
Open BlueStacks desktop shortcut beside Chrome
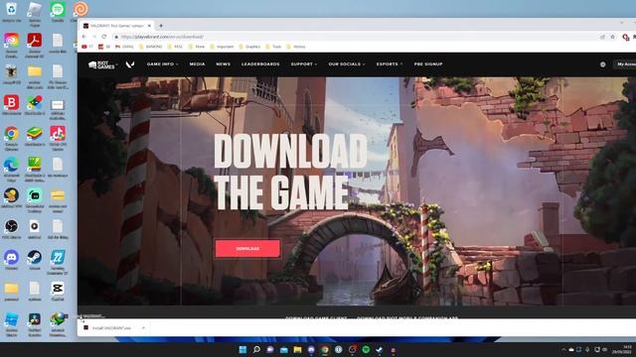click(35, 136)
